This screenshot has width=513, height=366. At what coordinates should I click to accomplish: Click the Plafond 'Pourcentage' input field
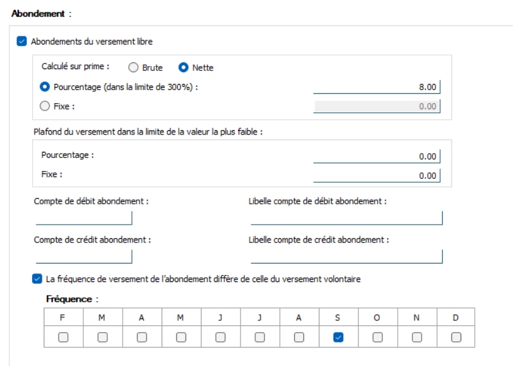[377, 156]
